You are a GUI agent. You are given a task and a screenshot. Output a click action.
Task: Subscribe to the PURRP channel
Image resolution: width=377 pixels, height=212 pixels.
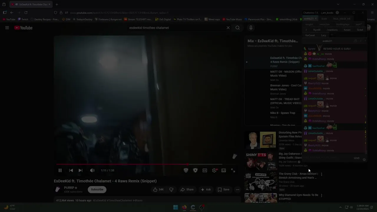pos(97,190)
